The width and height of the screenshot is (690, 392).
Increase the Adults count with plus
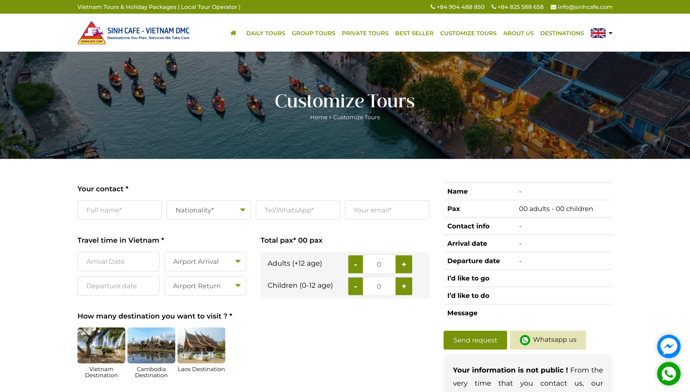[404, 264]
